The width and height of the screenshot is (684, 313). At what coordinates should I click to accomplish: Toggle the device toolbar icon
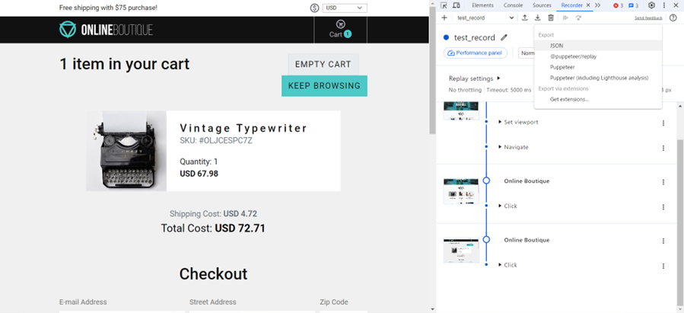tap(456, 5)
